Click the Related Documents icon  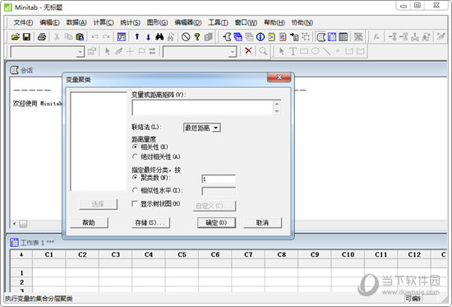(x=294, y=37)
